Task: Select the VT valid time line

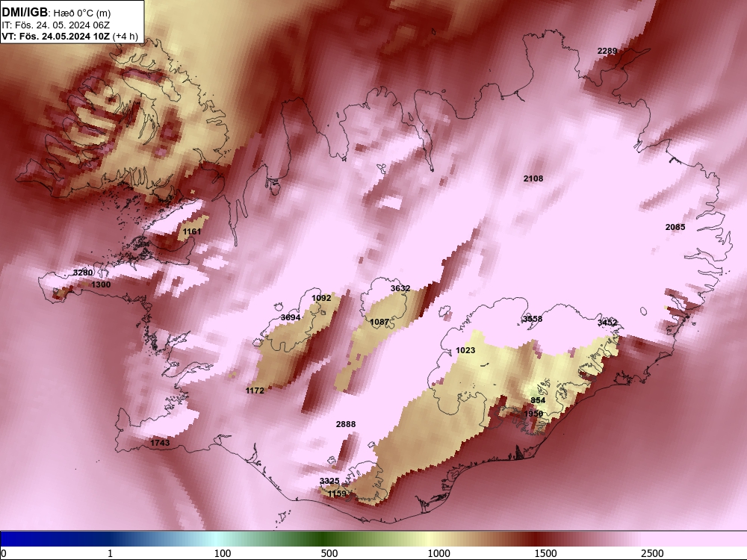Action: [69, 37]
